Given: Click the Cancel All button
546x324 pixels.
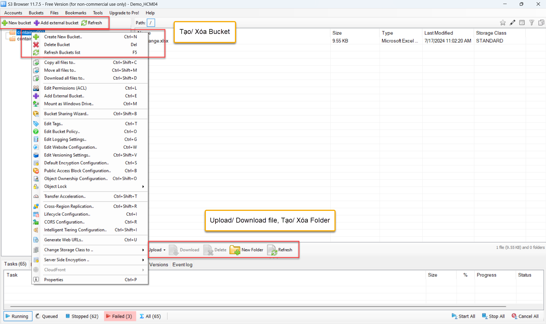Looking at the screenshot, I should pyautogui.click(x=525, y=316).
